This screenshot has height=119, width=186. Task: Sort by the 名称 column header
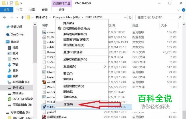click(x=45, y=25)
